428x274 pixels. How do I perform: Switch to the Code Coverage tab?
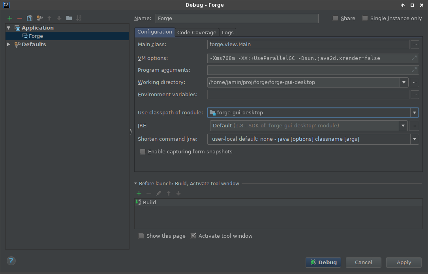[x=197, y=32]
